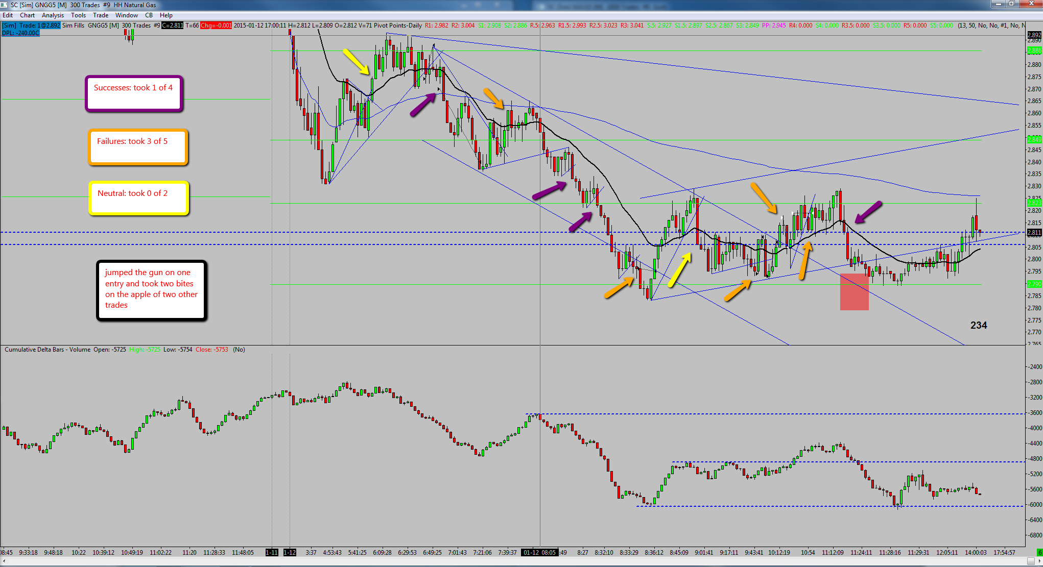Click the "S3.5: 0.000" pivot value
This screenshot has width=1043, height=567.
pos(887,26)
